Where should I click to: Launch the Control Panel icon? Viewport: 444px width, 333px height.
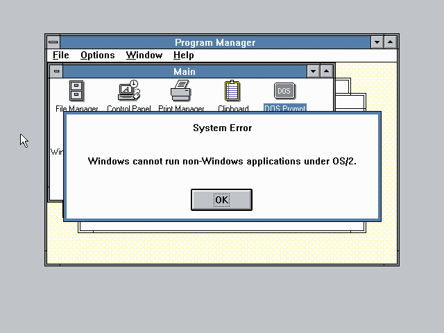pyautogui.click(x=129, y=90)
